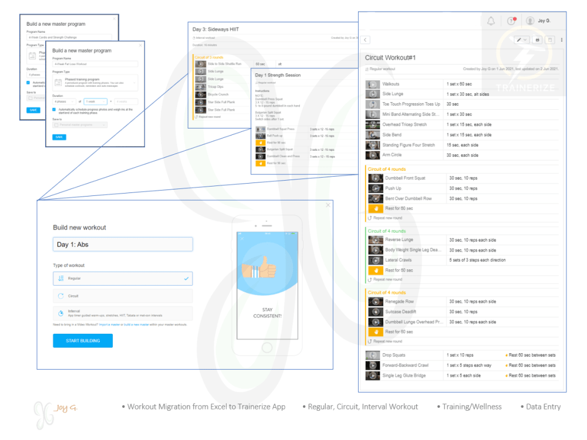Click the 4-Week Fat Loss Workout name field
Screen dimensions: 587x440
(95, 64)
